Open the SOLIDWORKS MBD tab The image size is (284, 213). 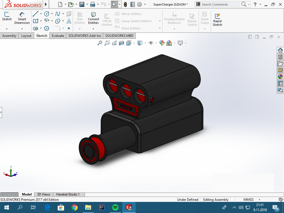(x=119, y=36)
